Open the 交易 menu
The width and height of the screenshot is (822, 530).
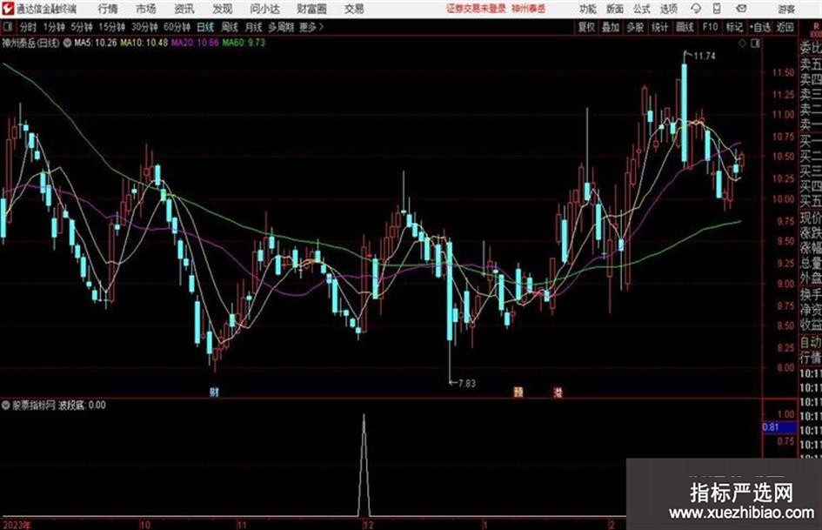point(354,9)
